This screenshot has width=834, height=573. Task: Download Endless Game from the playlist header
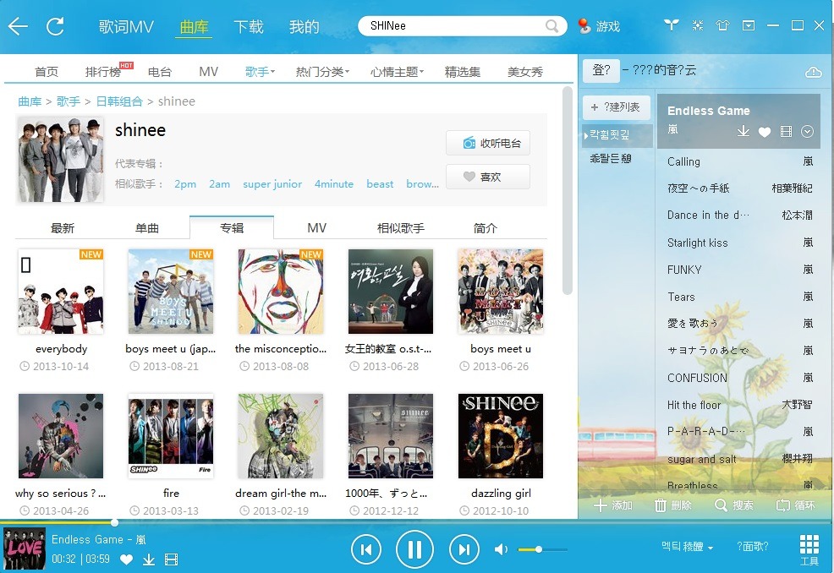[743, 131]
